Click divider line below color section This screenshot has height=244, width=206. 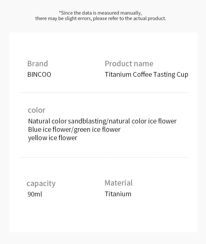[x=104, y=157]
